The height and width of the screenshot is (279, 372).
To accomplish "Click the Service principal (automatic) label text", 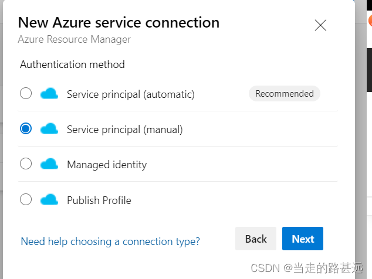I will pyautogui.click(x=130, y=94).
